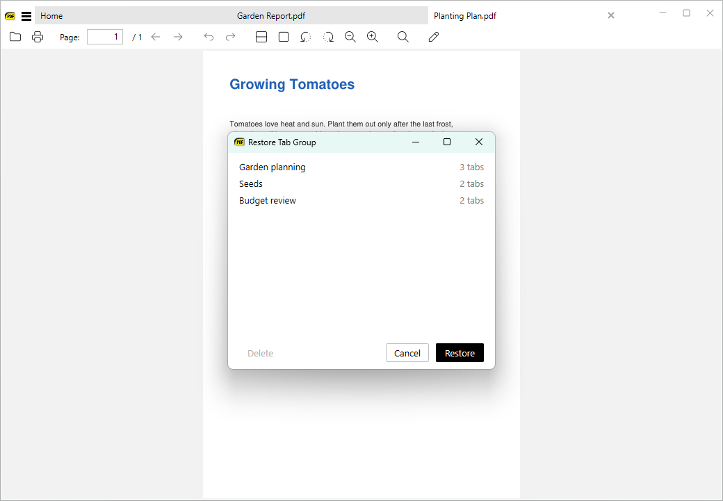Print the document with printer icon
The height and width of the screenshot is (501, 723).
click(x=38, y=37)
